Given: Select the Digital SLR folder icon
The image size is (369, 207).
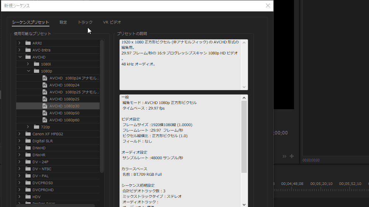Looking at the screenshot, I should point(28,141).
